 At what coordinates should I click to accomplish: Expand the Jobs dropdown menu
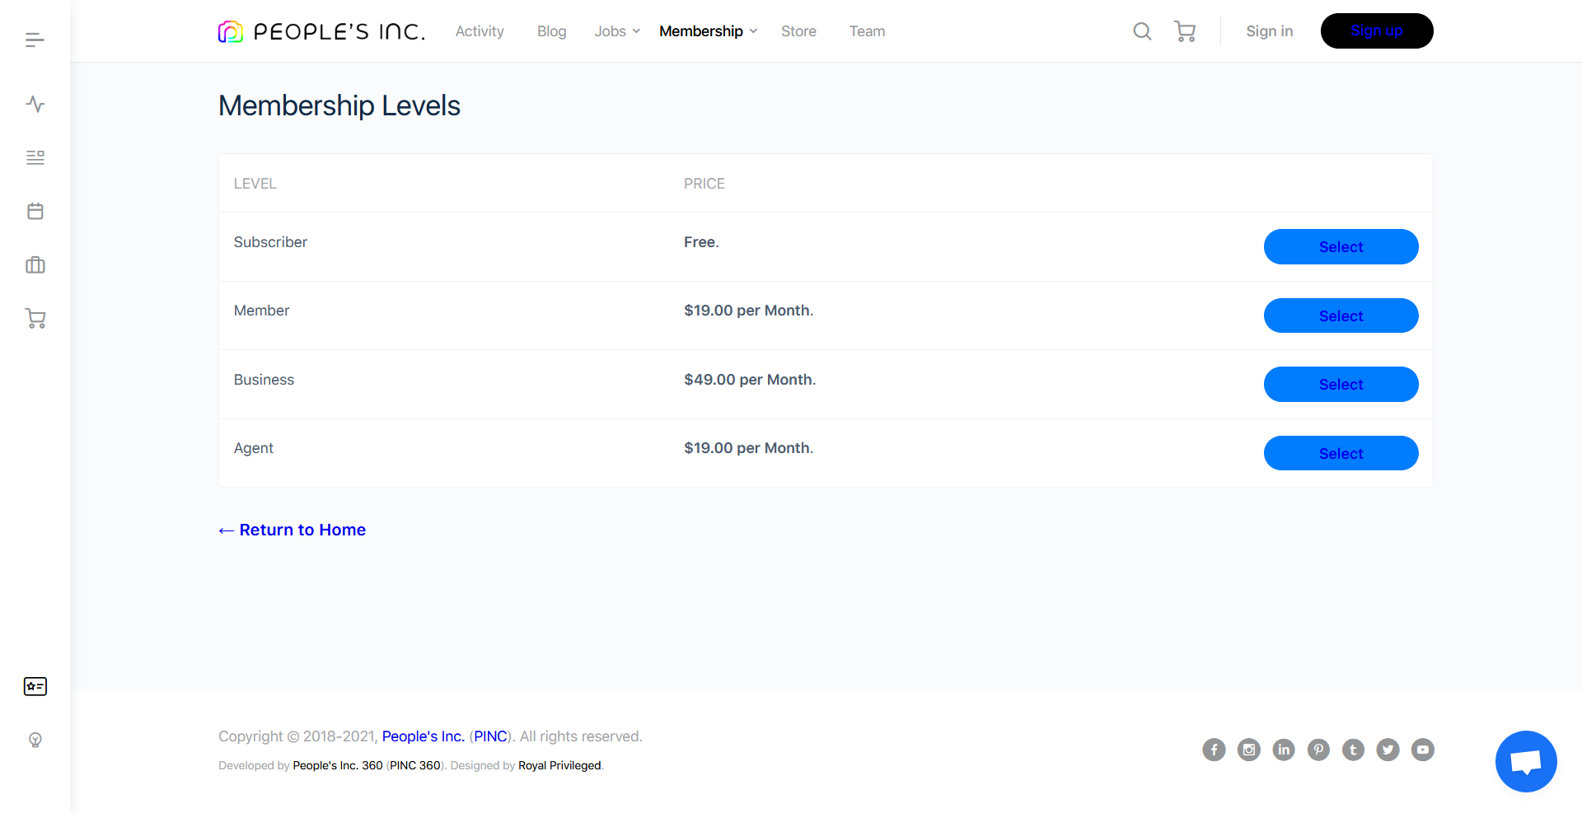(616, 31)
